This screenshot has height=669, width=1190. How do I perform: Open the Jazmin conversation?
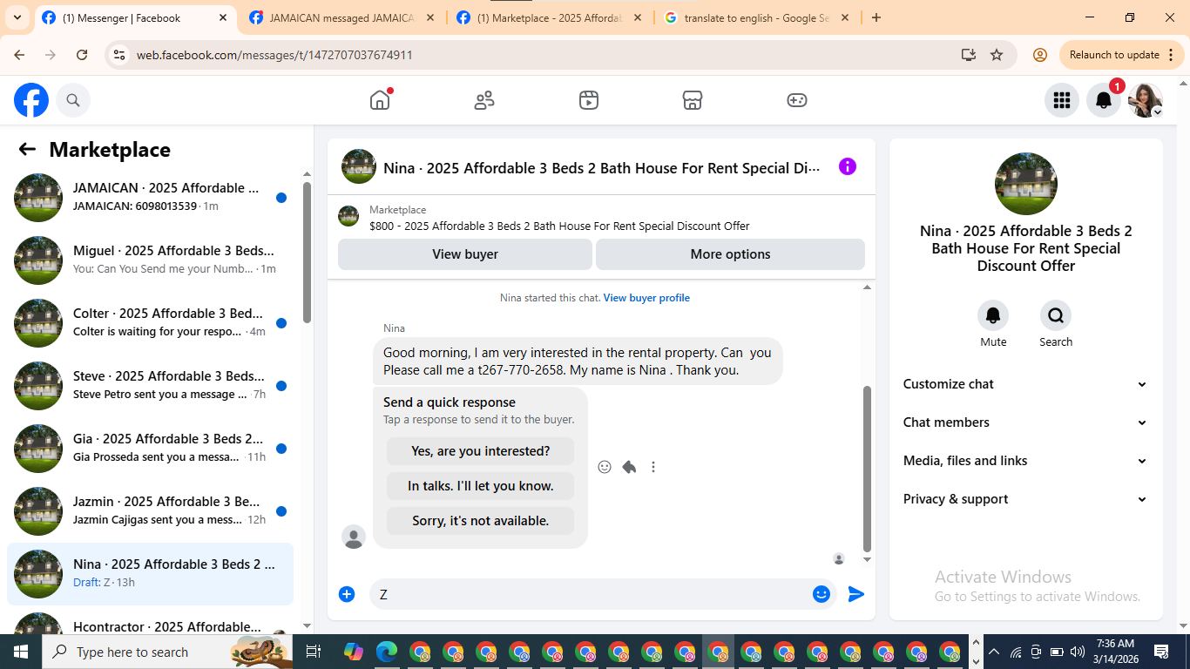click(x=150, y=511)
